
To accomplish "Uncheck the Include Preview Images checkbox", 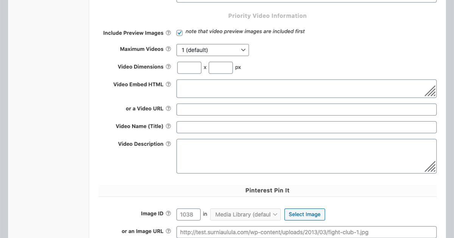I will pos(180,33).
